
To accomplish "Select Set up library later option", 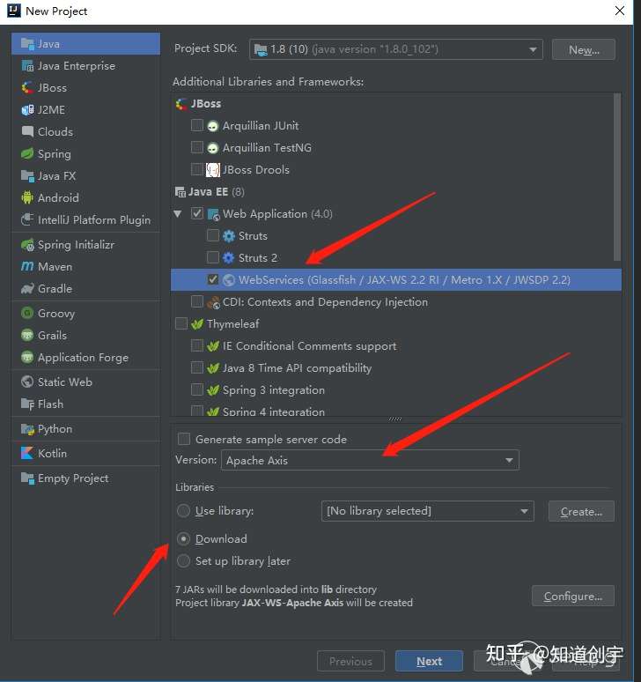I will pyautogui.click(x=183, y=561).
